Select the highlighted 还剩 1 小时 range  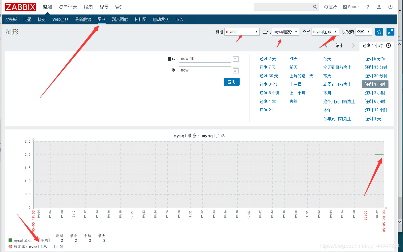375,84
